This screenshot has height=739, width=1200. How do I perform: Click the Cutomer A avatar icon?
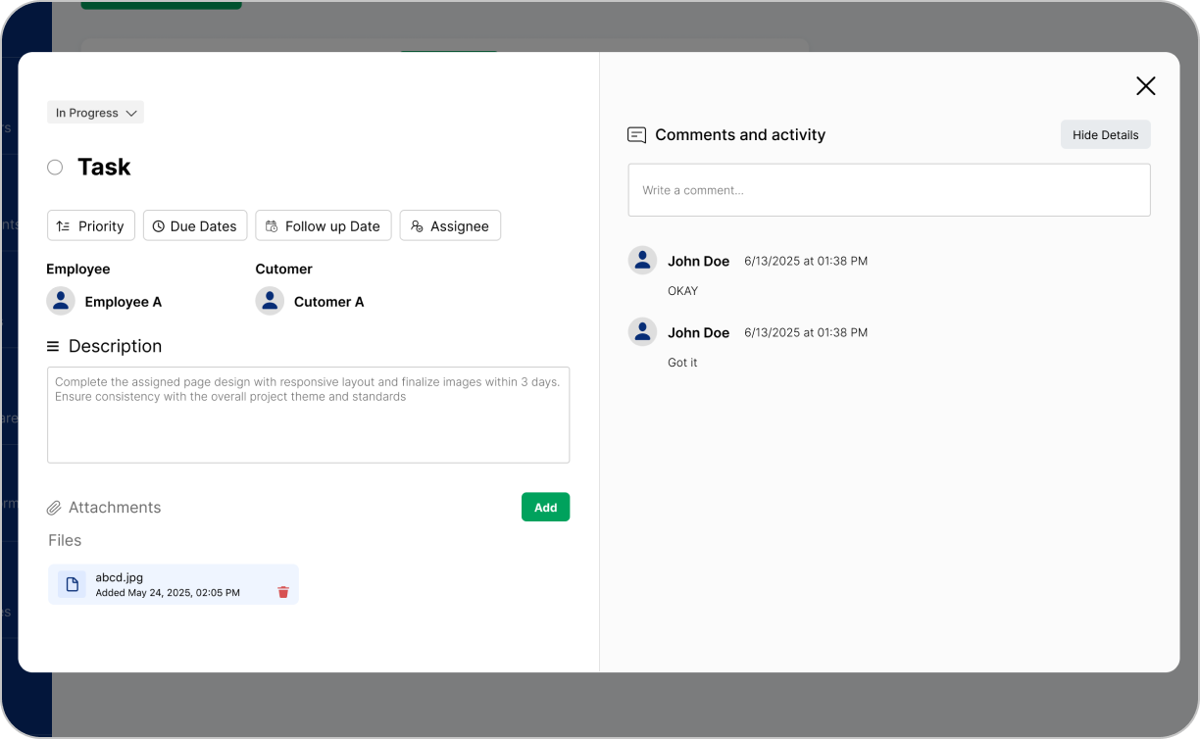[x=270, y=301]
